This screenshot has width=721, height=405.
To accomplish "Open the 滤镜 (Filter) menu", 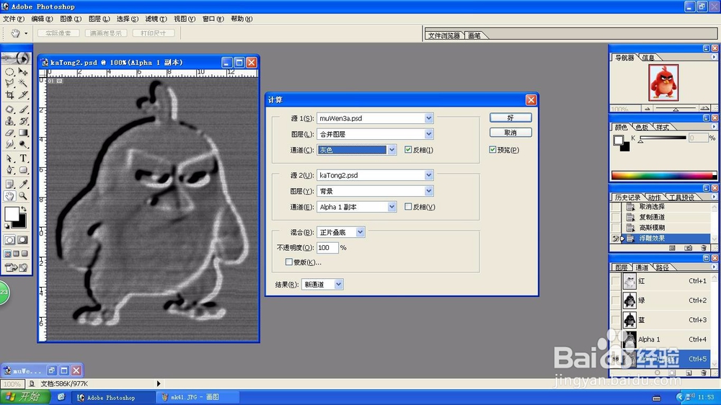I will pyautogui.click(x=156, y=19).
